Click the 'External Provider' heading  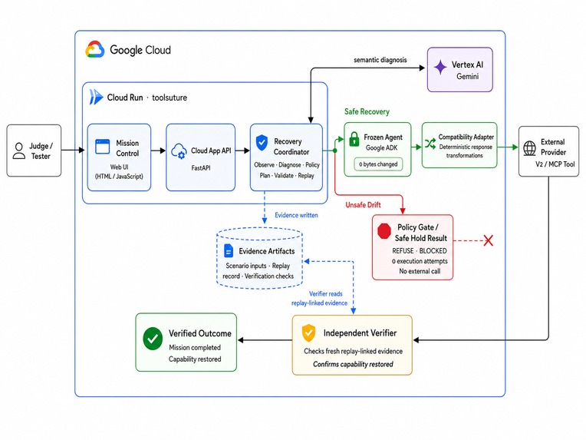[553, 147]
